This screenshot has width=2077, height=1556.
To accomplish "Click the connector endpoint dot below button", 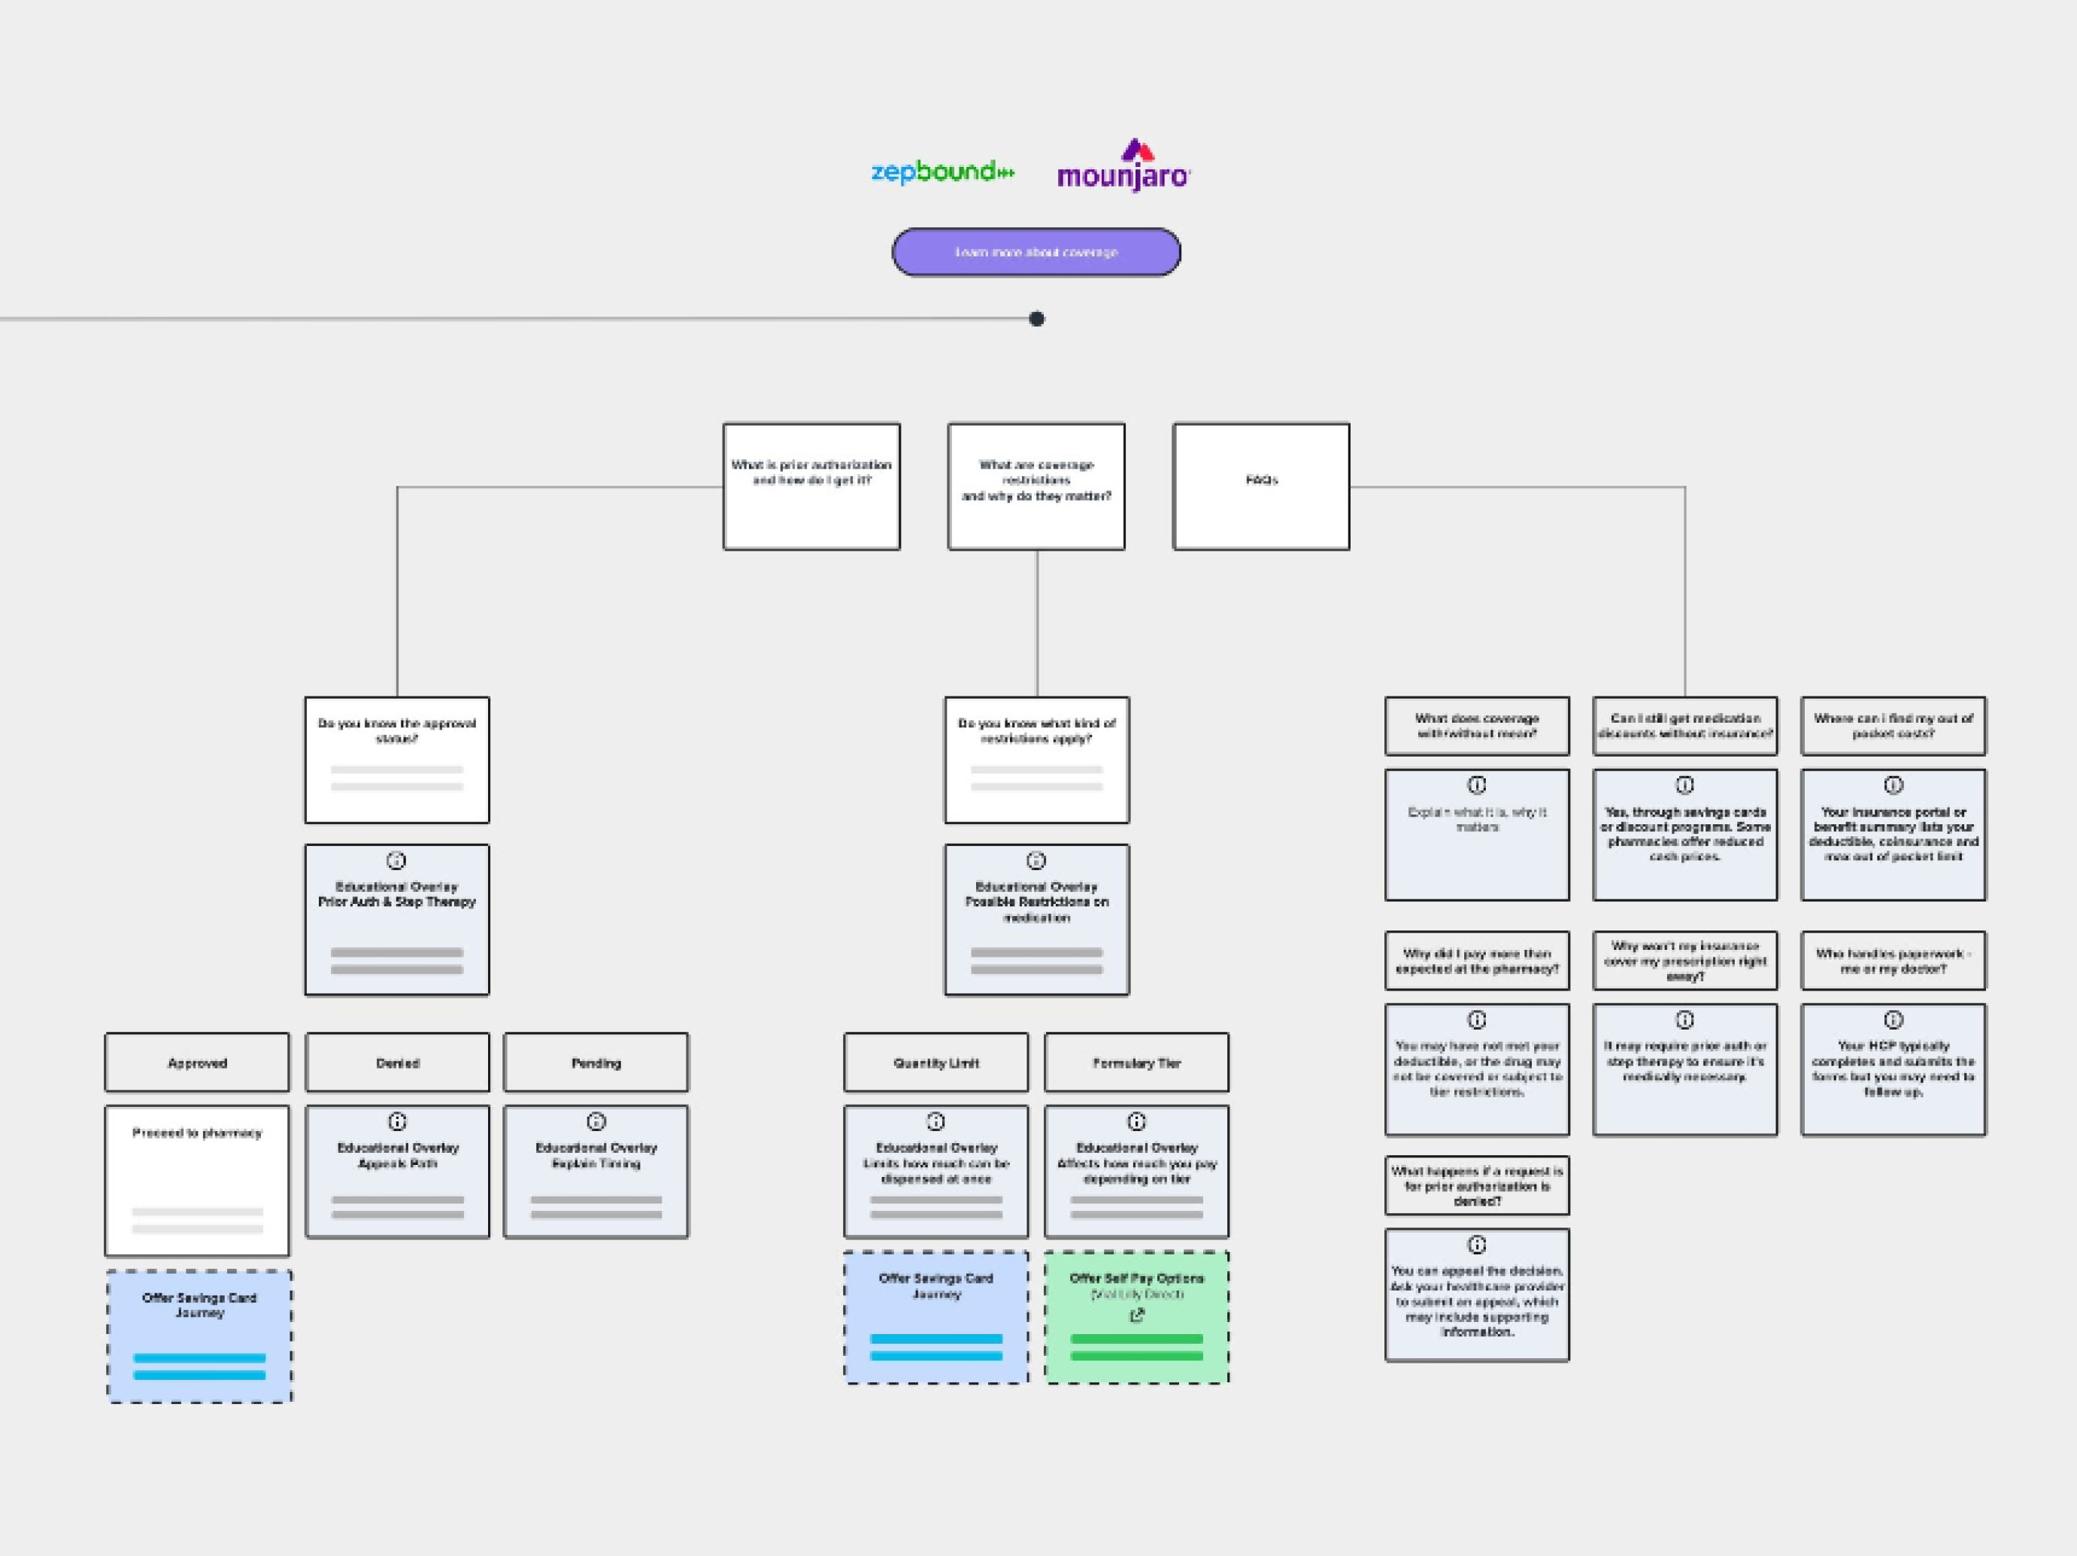I will 1037,320.
